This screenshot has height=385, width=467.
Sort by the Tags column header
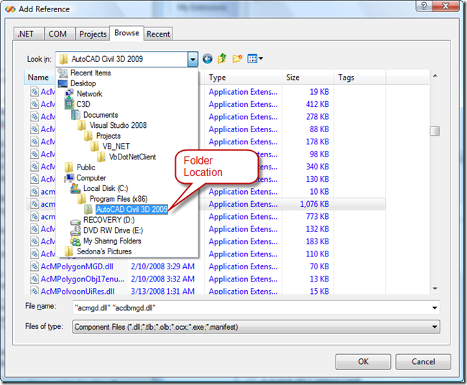(x=359, y=78)
